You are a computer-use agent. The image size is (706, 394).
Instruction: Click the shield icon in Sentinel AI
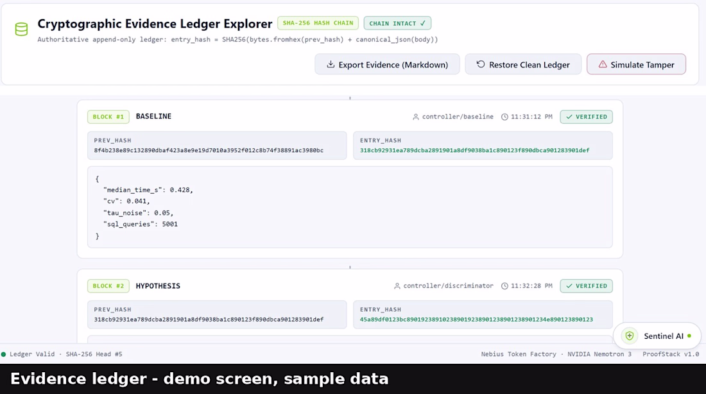coord(630,336)
